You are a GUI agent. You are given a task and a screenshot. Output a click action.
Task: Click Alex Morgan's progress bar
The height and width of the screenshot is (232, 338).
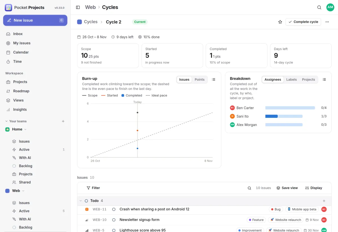click(284, 125)
